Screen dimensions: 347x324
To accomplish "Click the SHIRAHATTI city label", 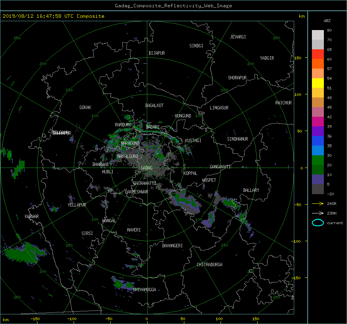I will pyautogui.click(x=145, y=183).
